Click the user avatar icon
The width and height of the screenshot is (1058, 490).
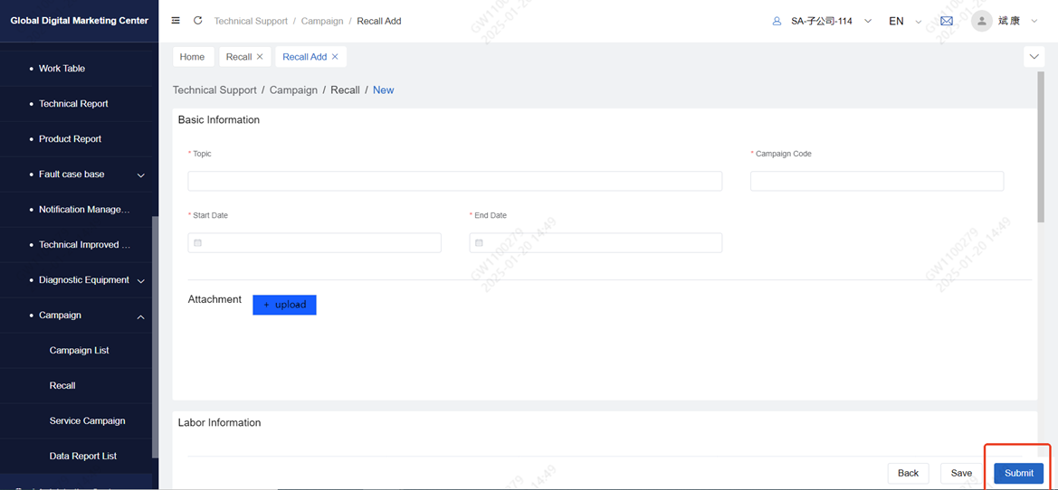tap(981, 21)
